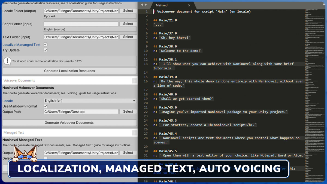This screenshot has height=184, width=327.
Task: Open the editor tab list dropdown arrow
Action: click(x=324, y=5)
